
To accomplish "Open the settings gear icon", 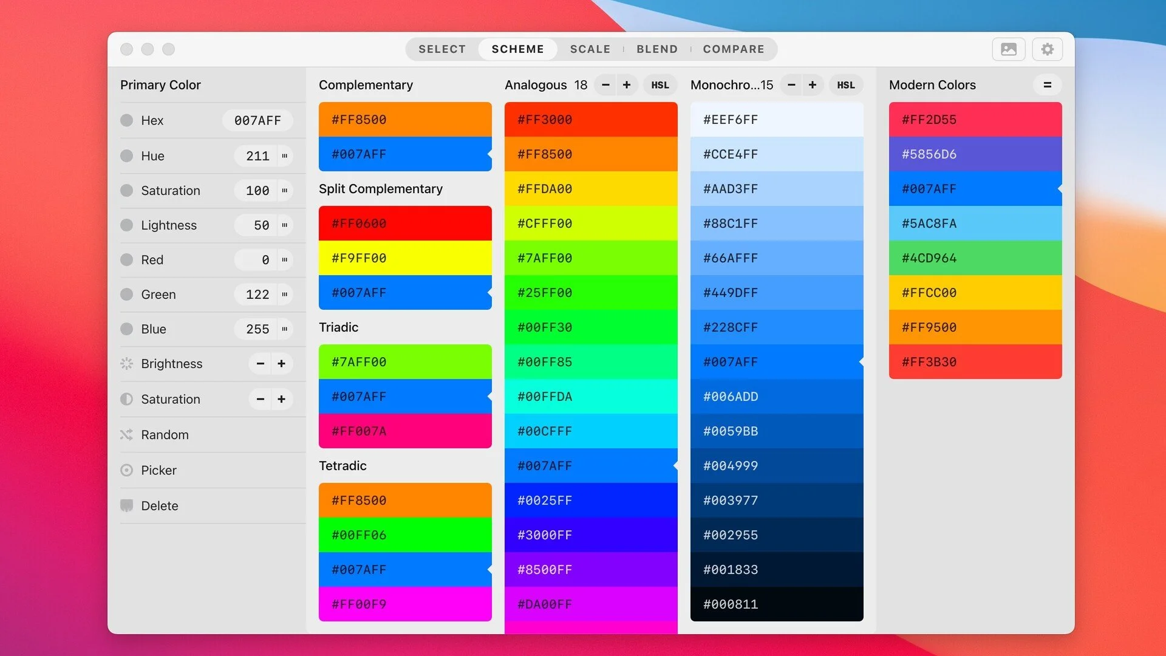I will coord(1047,49).
